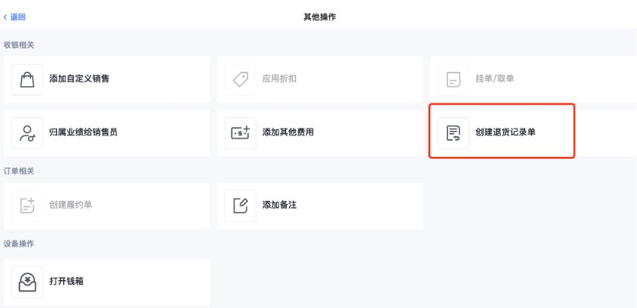Select 归属业绩给销售员 option
637x308 pixels.
coord(83,132)
